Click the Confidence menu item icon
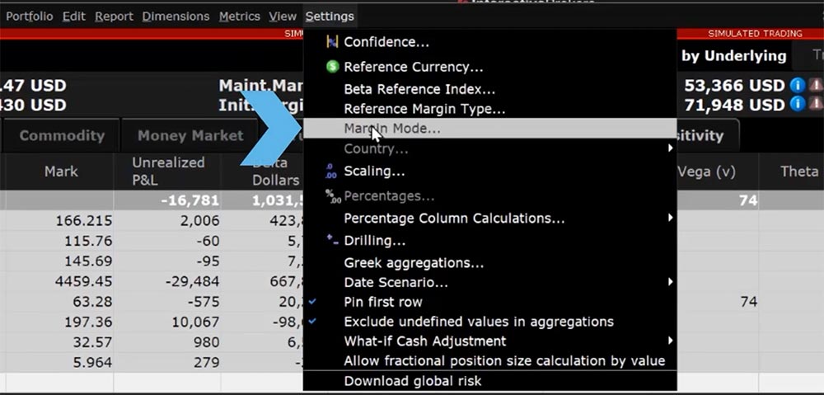The image size is (824, 395). click(332, 42)
